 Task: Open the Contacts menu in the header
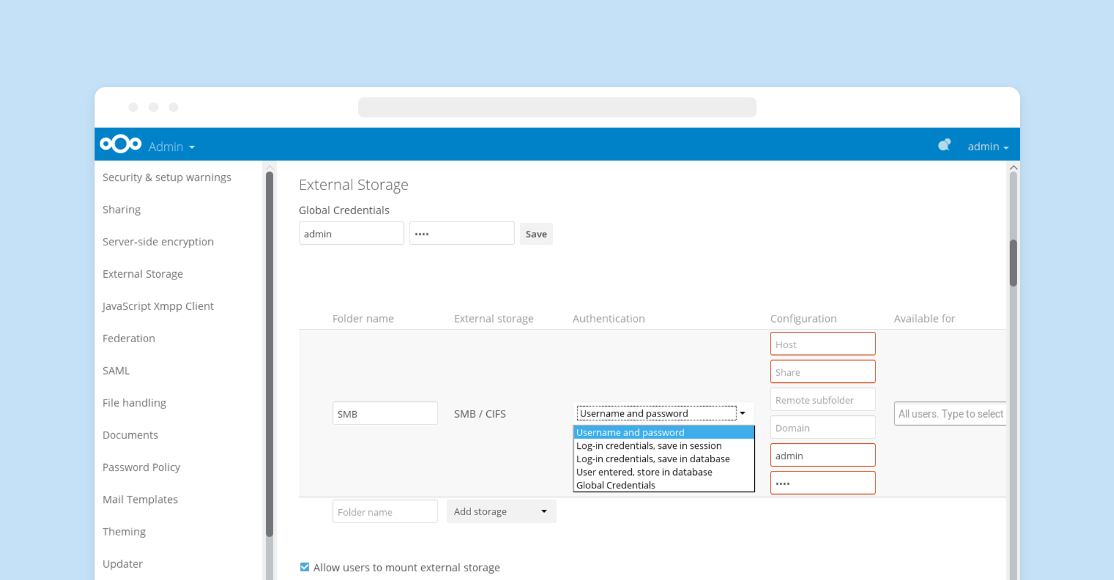pyautogui.click(x=944, y=146)
